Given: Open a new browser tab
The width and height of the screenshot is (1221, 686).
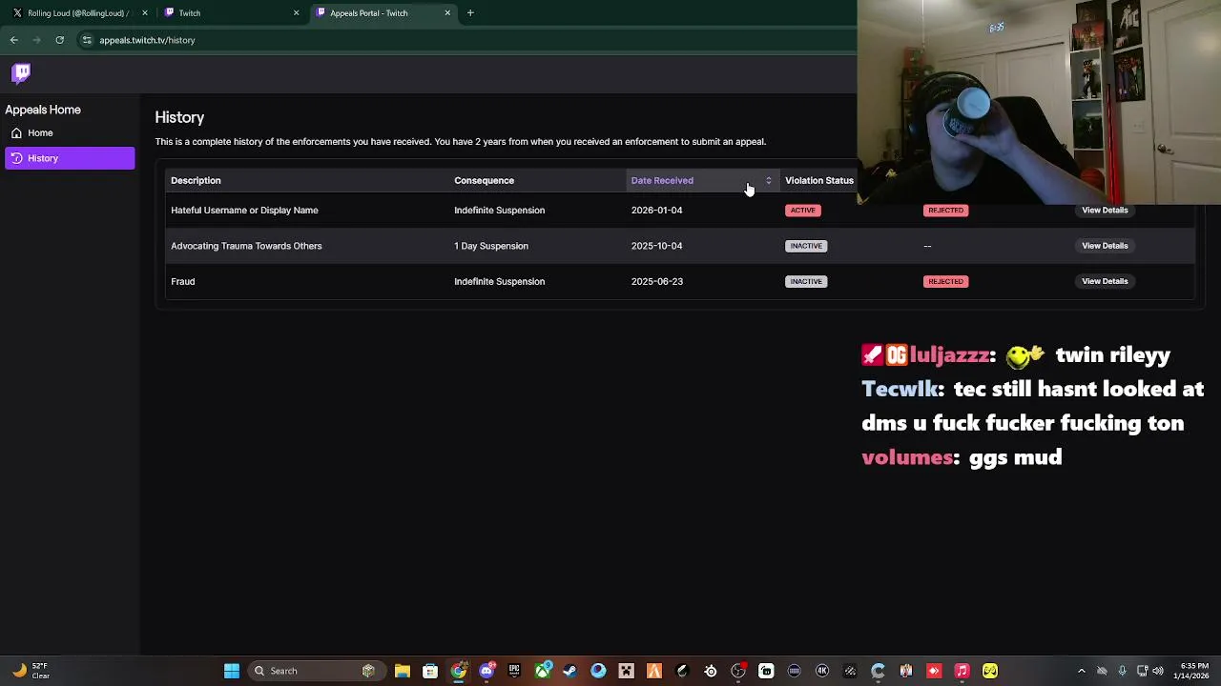Looking at the screenshot, I should pyautogui.click(x=470, y=13).
